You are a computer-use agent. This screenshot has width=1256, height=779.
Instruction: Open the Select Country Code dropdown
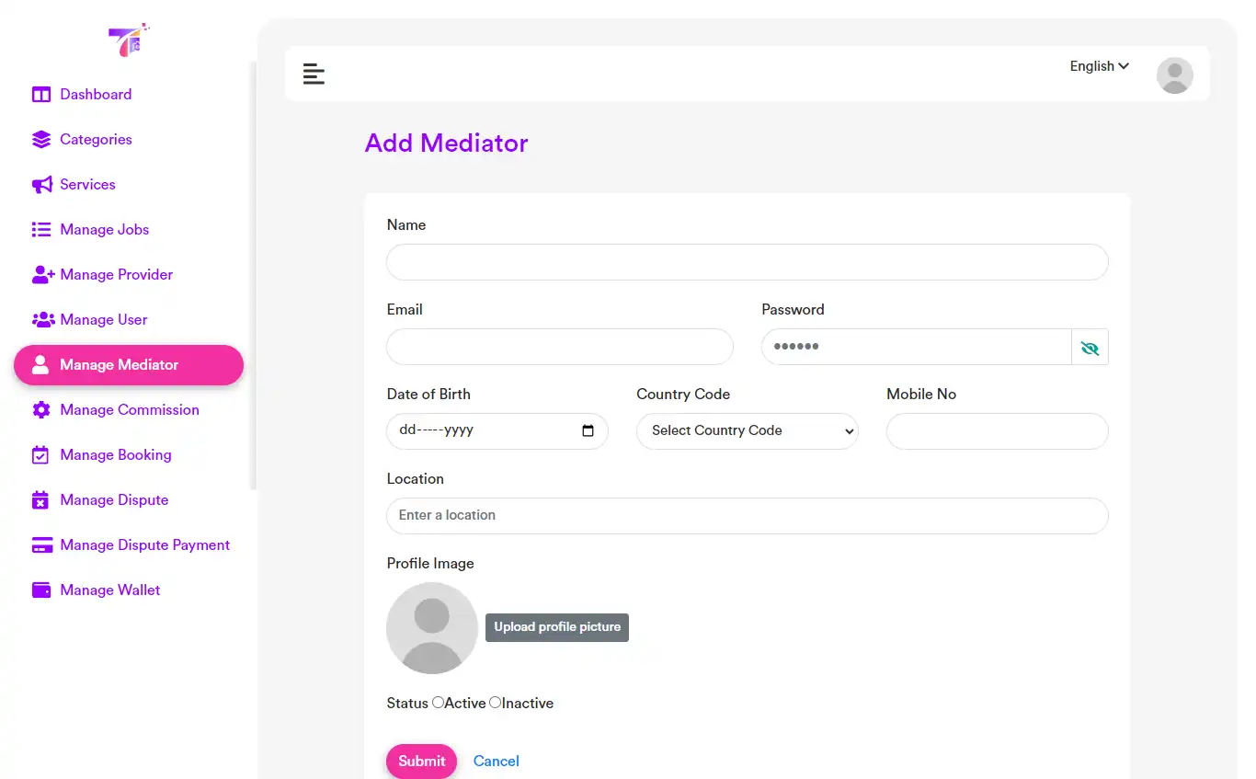pyautogui.click(x=747, y=430)
